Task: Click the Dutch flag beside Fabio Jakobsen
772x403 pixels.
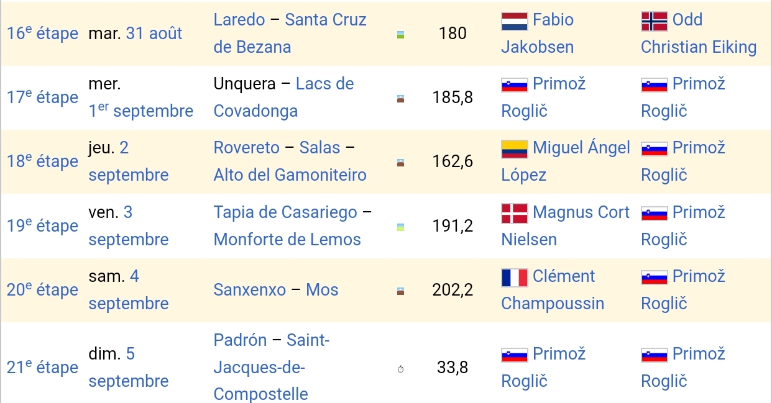Action: click(x=514, y=22)
